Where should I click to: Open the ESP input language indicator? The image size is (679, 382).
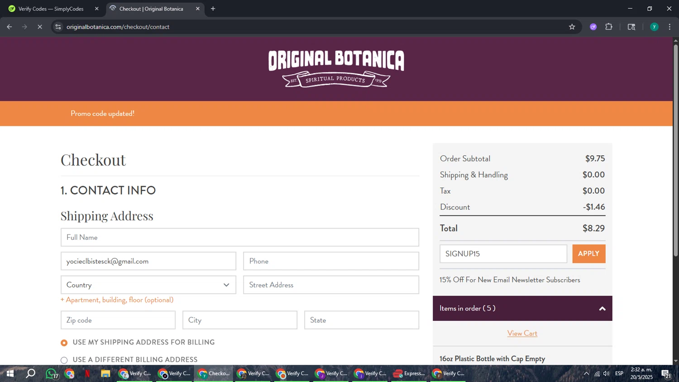[619, 373]
